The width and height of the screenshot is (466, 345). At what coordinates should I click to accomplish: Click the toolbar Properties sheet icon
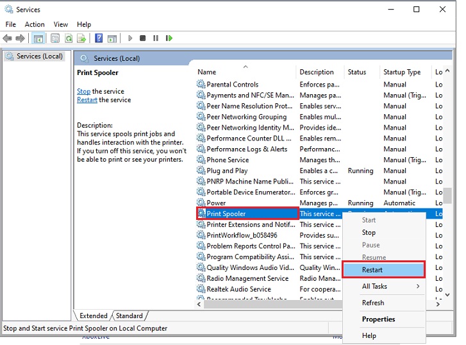click(55, 38)
